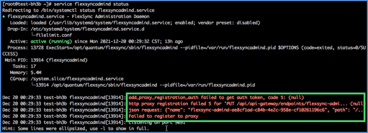The image size is (368, 133).
Task: Click the [root@test-bh3b ~]# shell prompt
Action: 27,4
